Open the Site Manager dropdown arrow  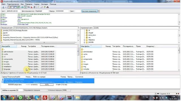pos(6,7)
